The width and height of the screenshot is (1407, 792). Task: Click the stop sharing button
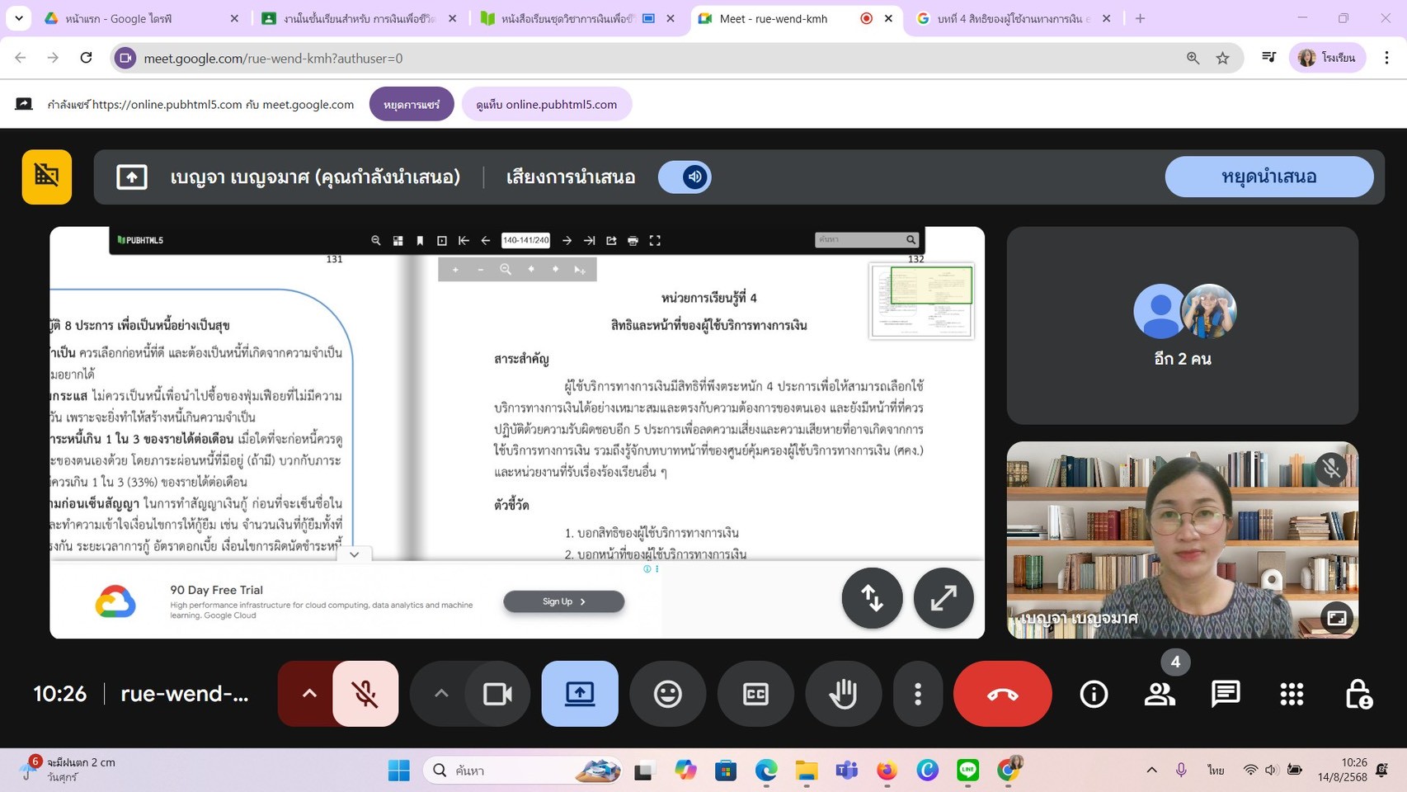coord(412,105)
